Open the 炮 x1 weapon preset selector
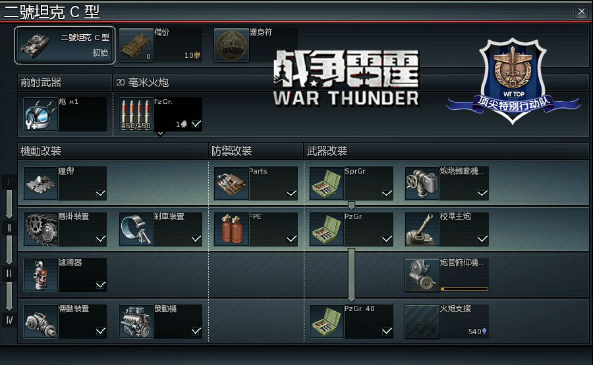 (65, 114)
